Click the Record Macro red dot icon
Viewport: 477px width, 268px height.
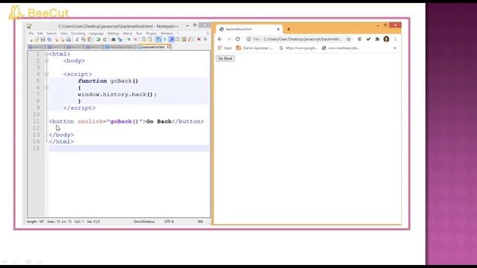(199, 39)
